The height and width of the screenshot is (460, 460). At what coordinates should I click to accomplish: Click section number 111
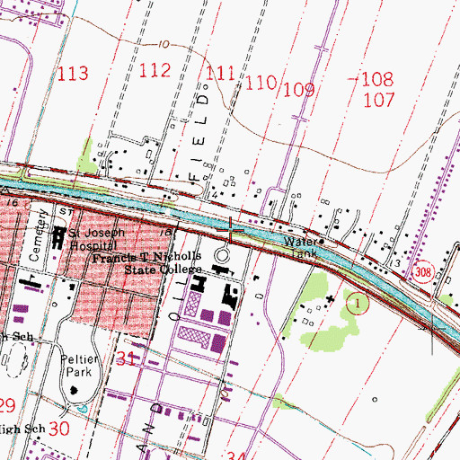(220, 73)
